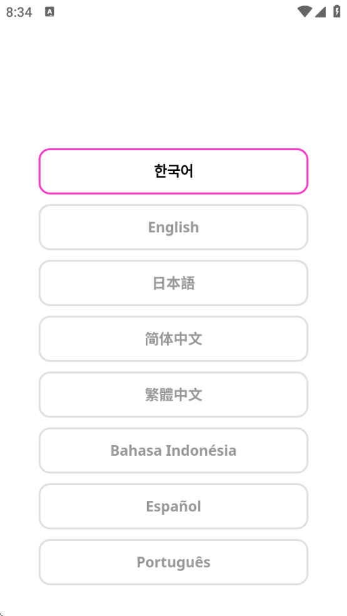Pick the Portuguese language entry

(x=173, y=562)
